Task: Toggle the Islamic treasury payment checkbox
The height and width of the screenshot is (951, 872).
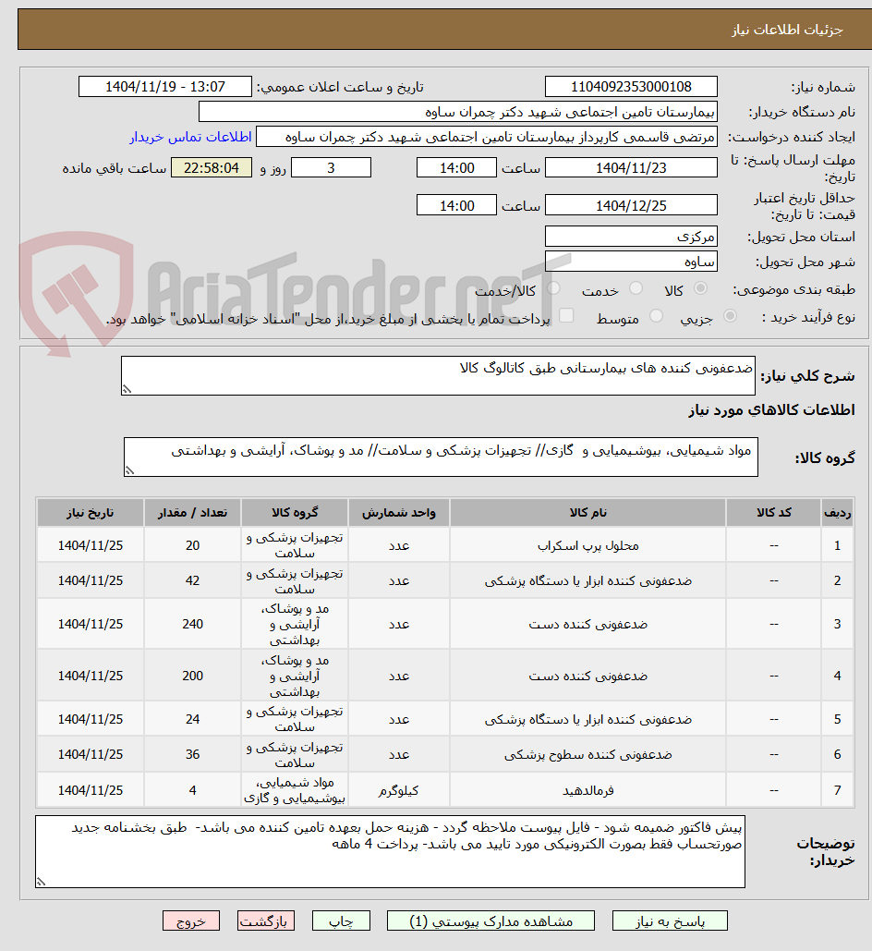Action: (x=566, y=315)
